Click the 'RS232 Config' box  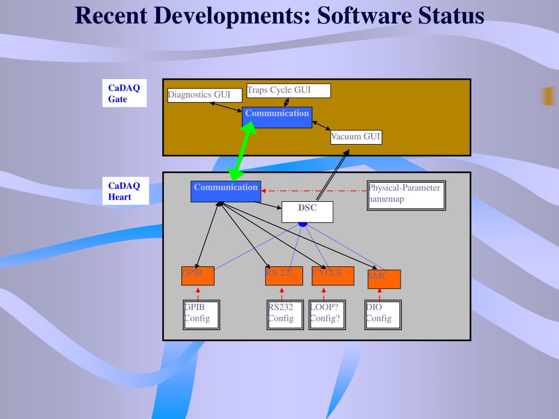[285, 315]
